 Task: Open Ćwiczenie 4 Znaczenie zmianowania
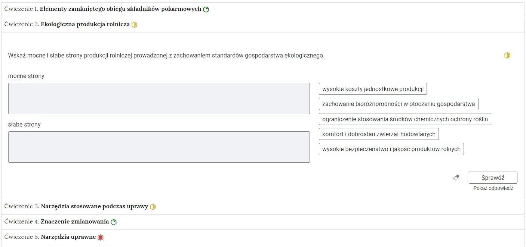click(263, 222)
